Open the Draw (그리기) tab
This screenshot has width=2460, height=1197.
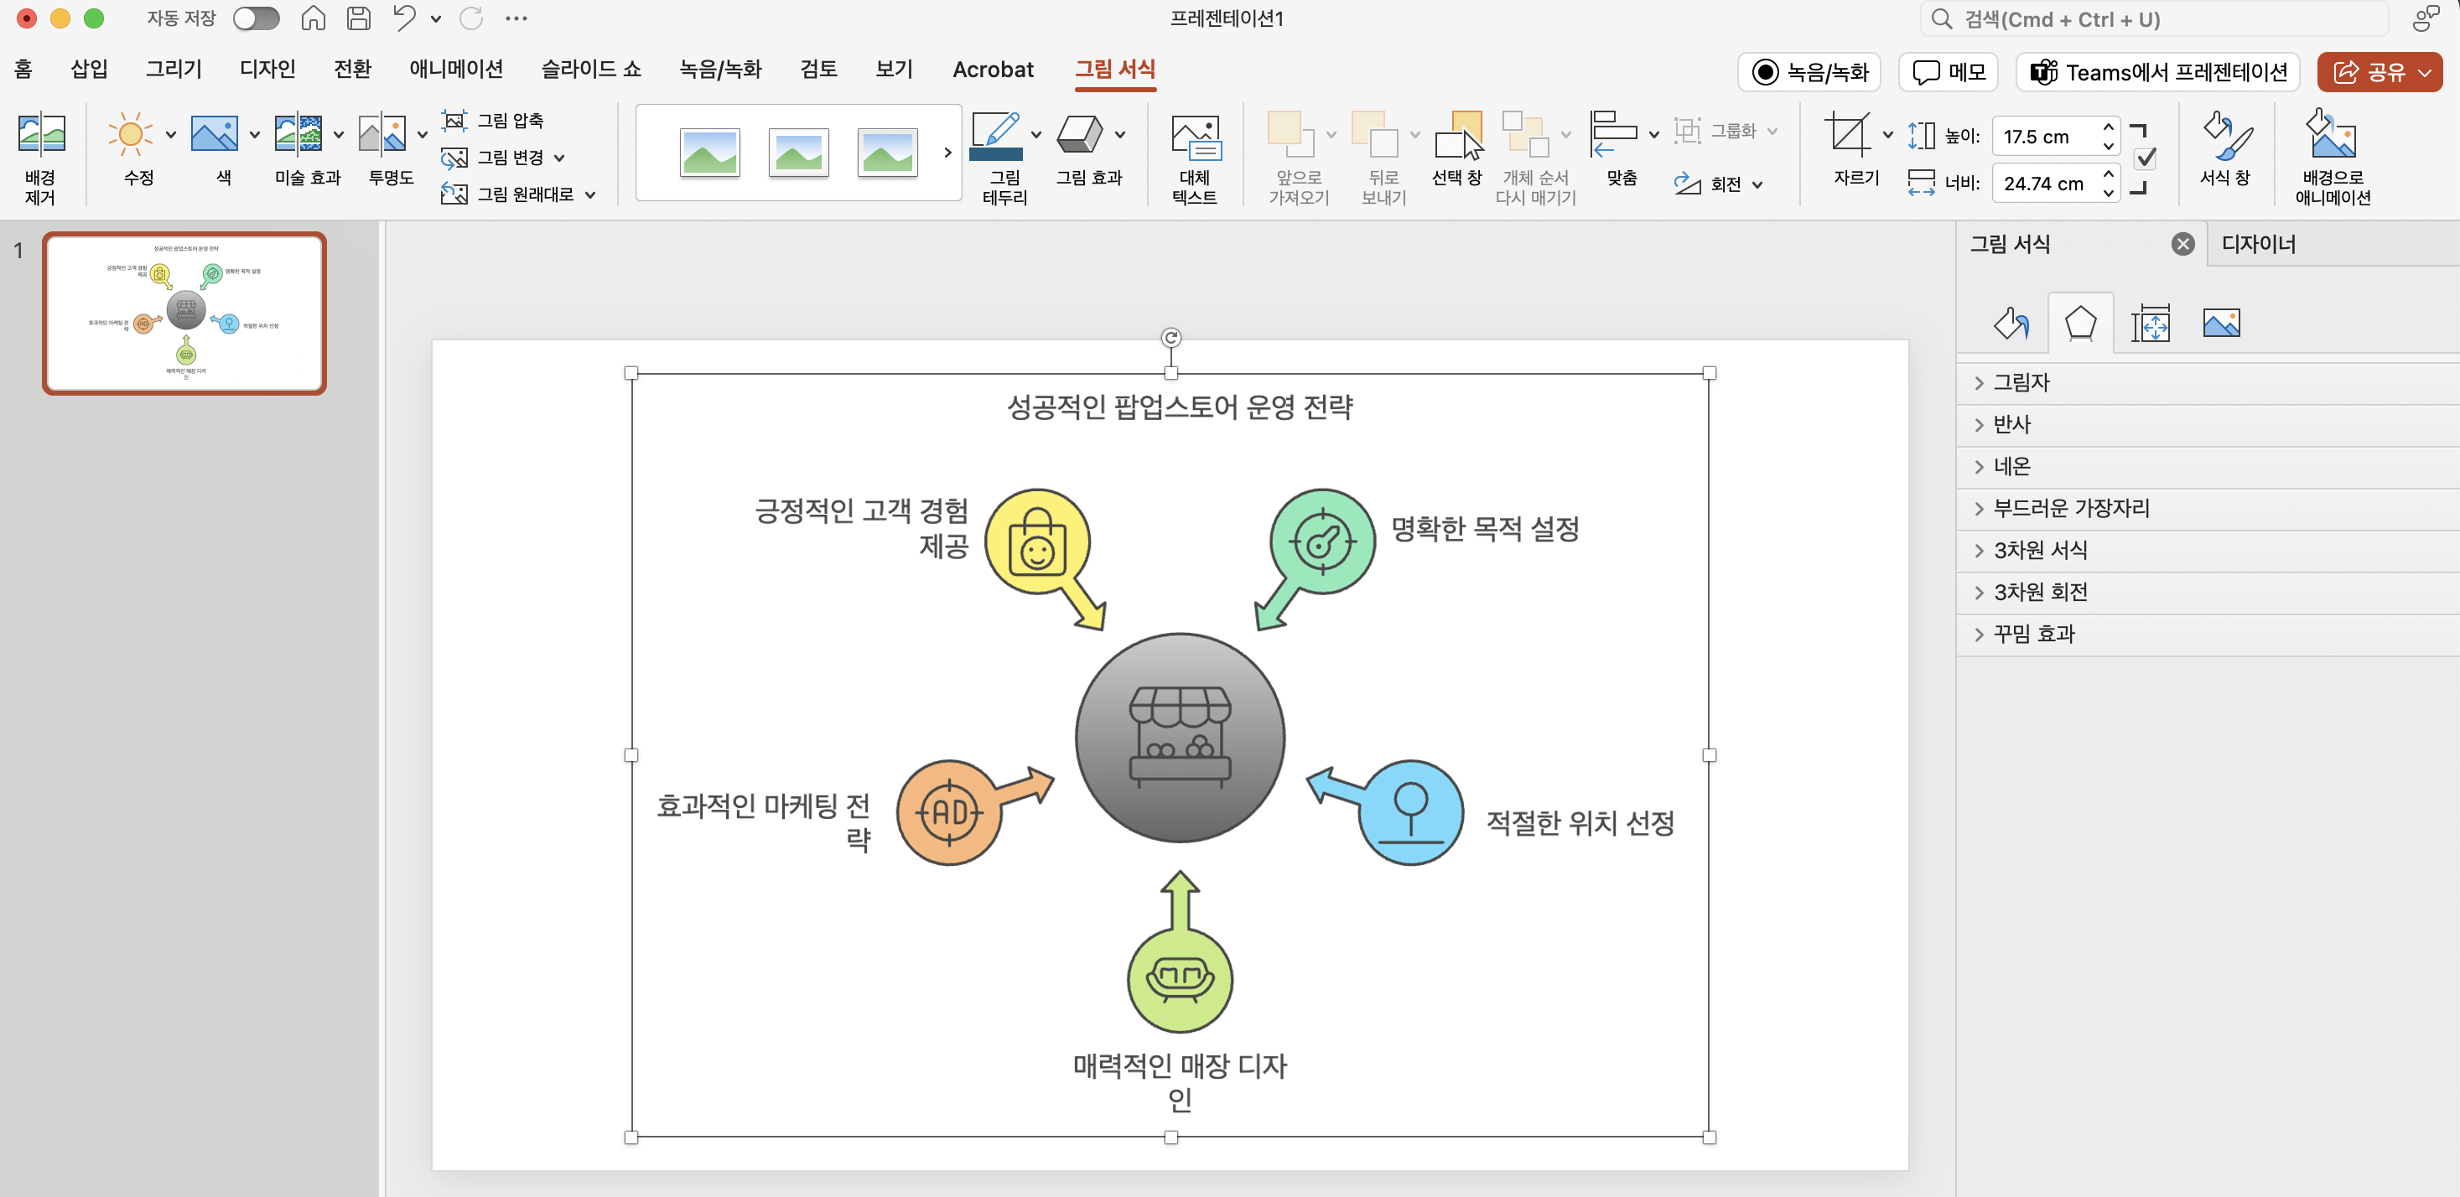coord(173,69)
